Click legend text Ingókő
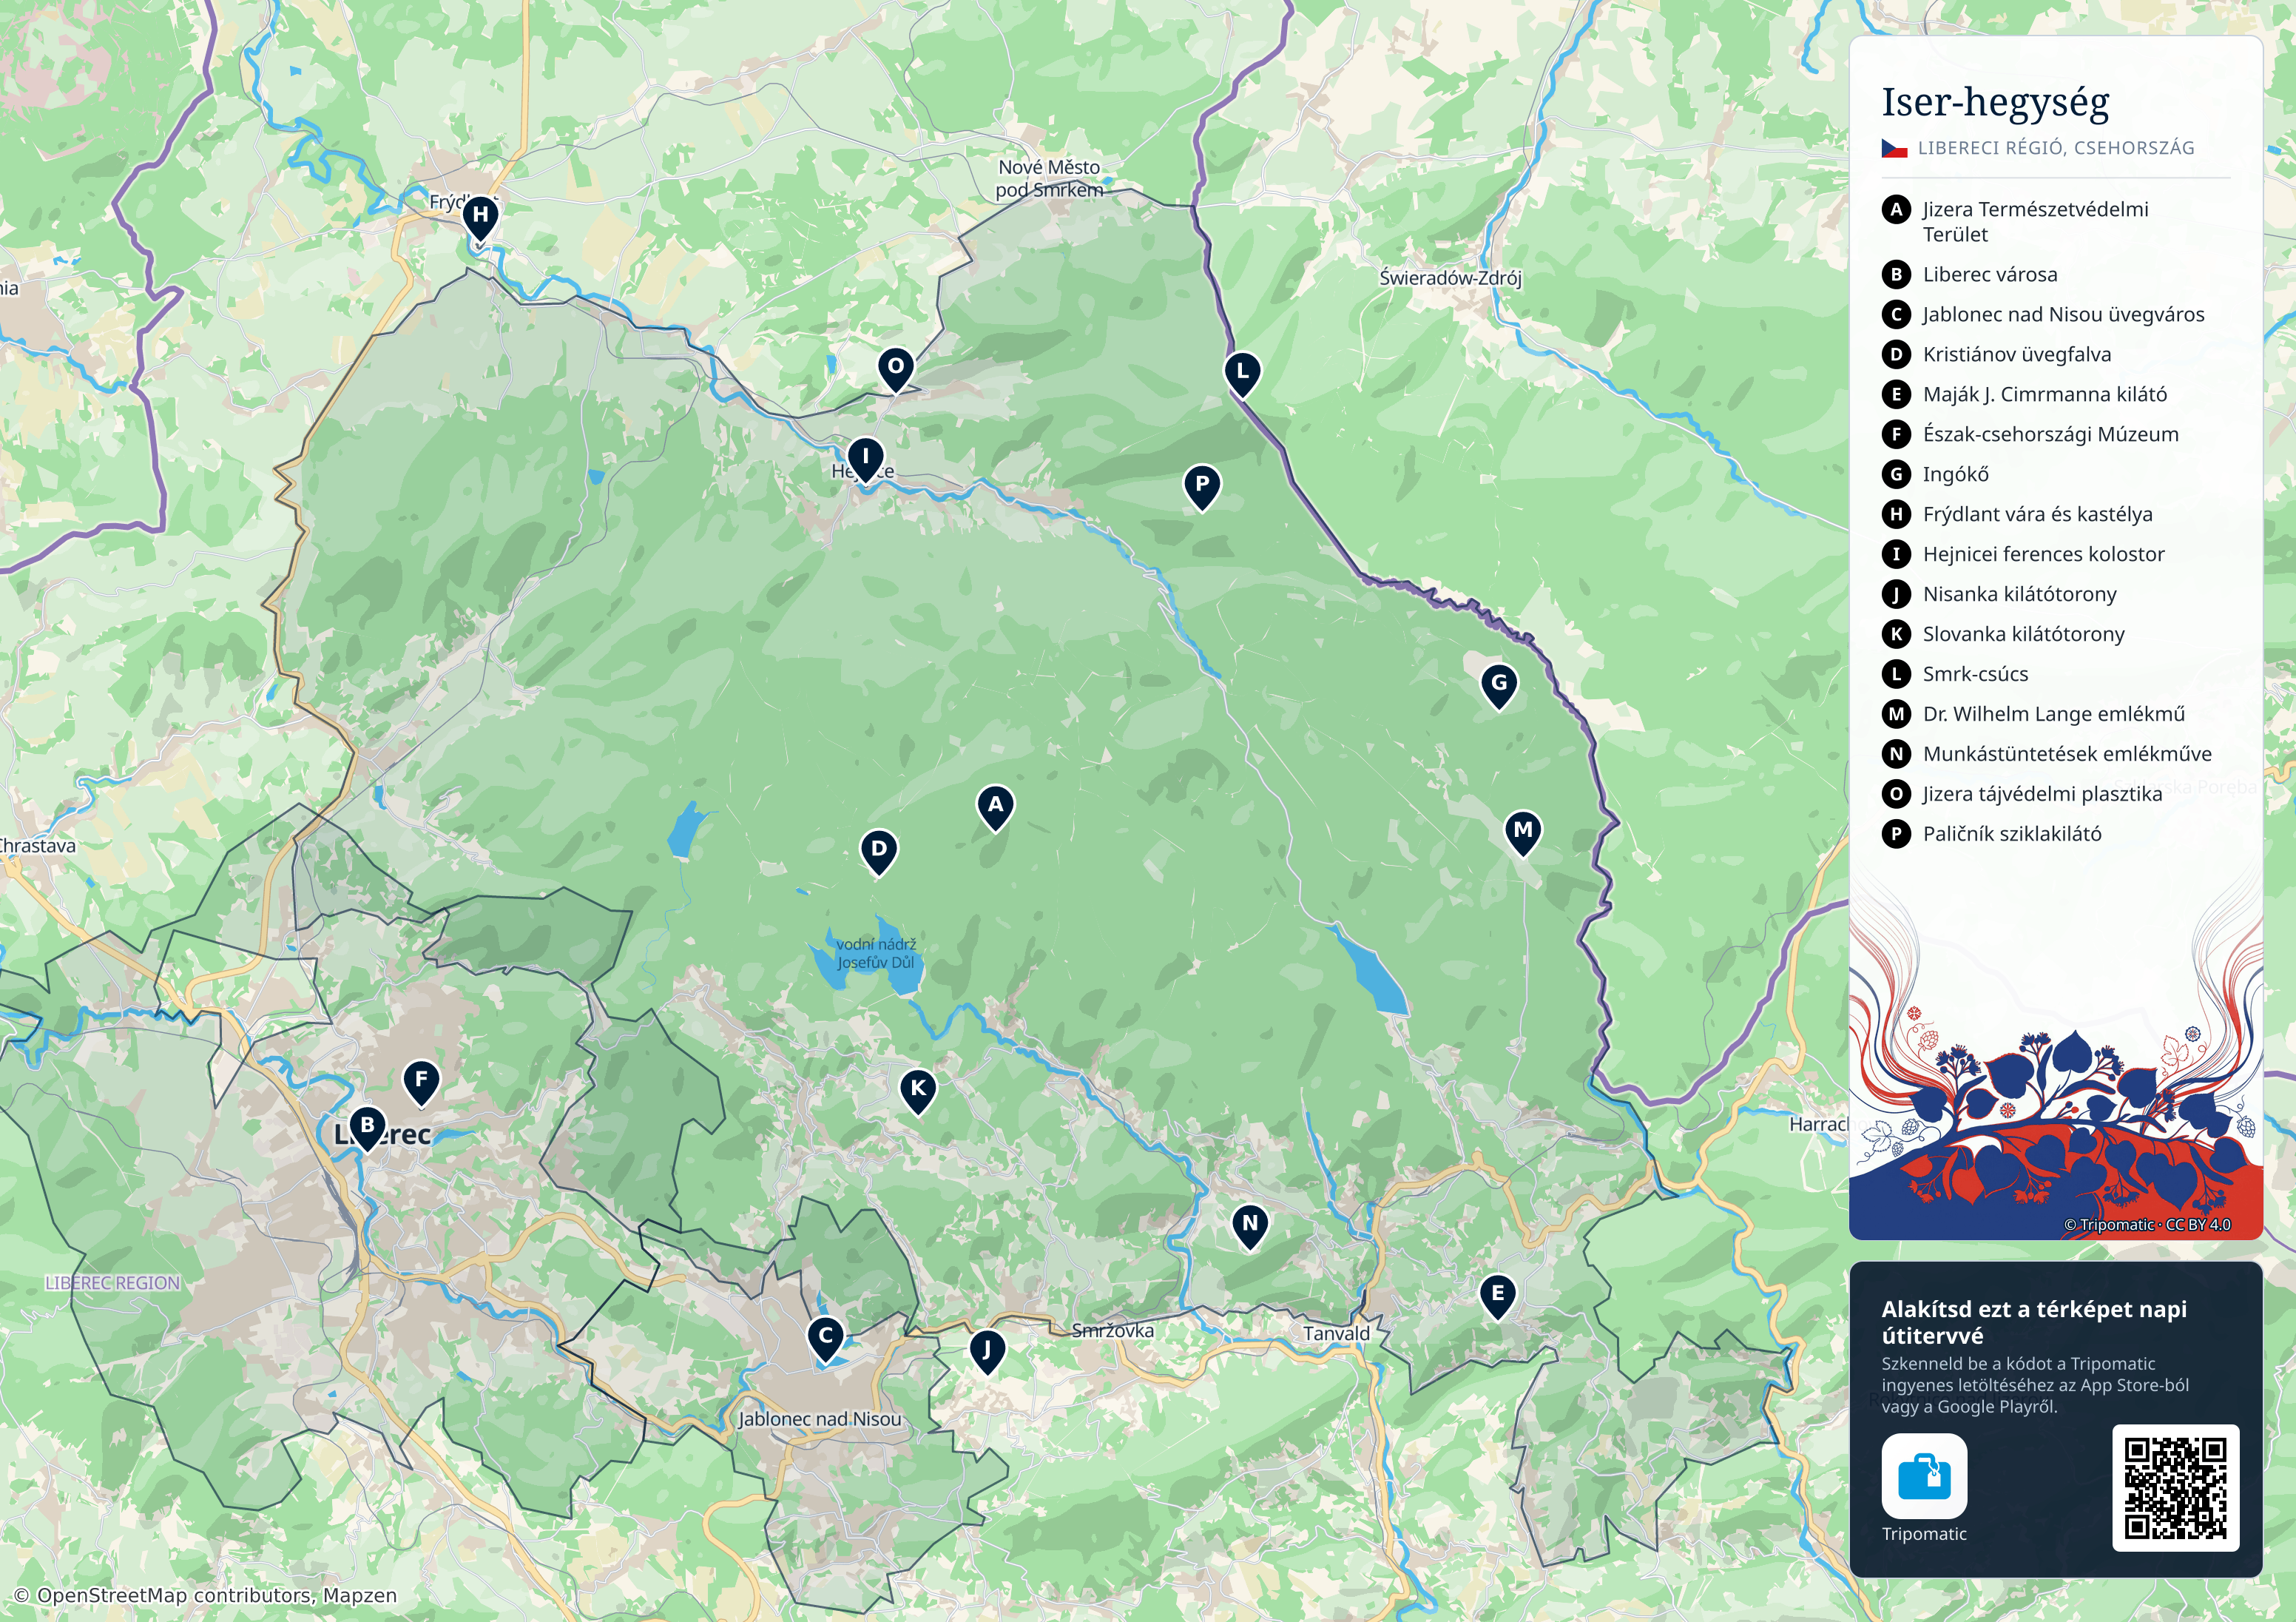This screenshot has height=1622, width=2296. 1955,474
